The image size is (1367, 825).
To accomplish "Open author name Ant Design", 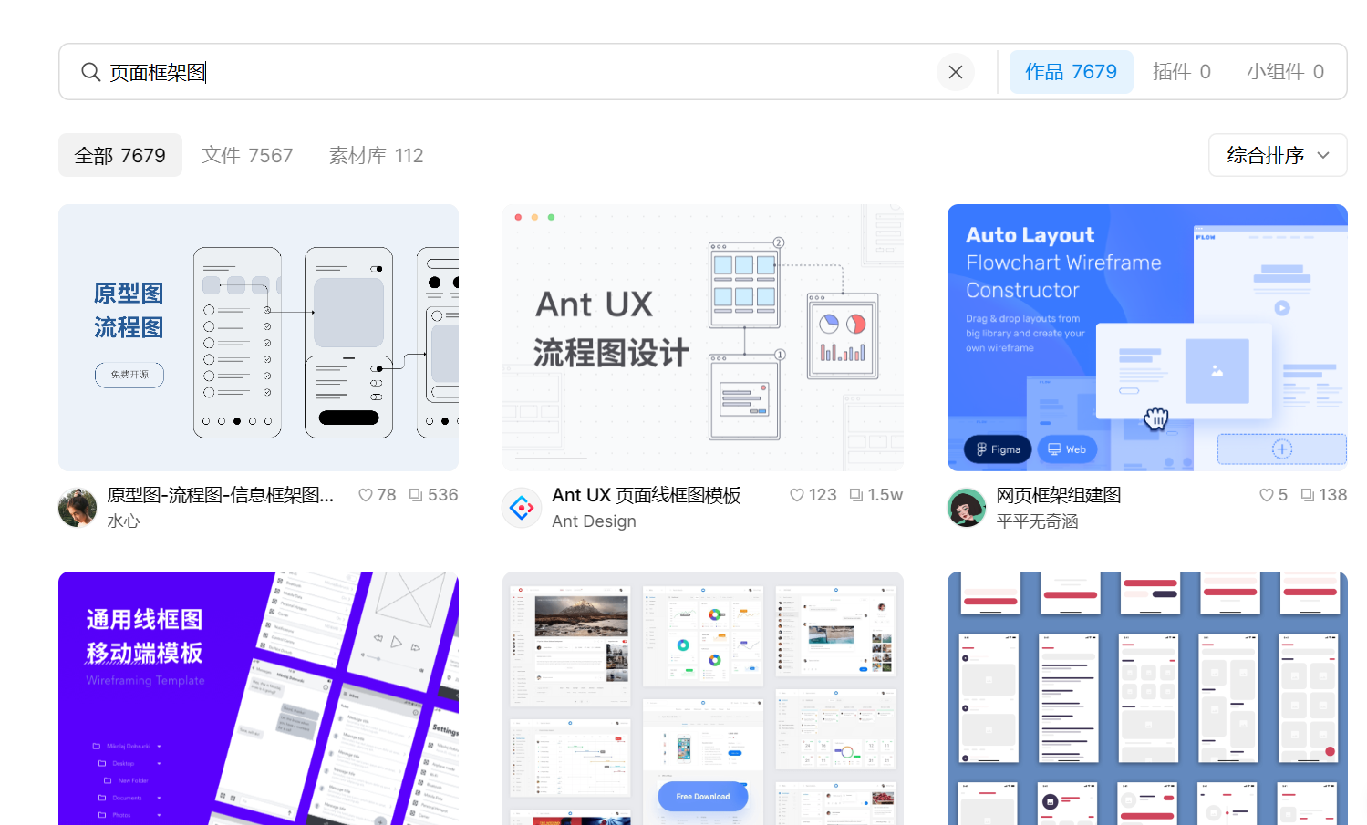I will point(594,521).
